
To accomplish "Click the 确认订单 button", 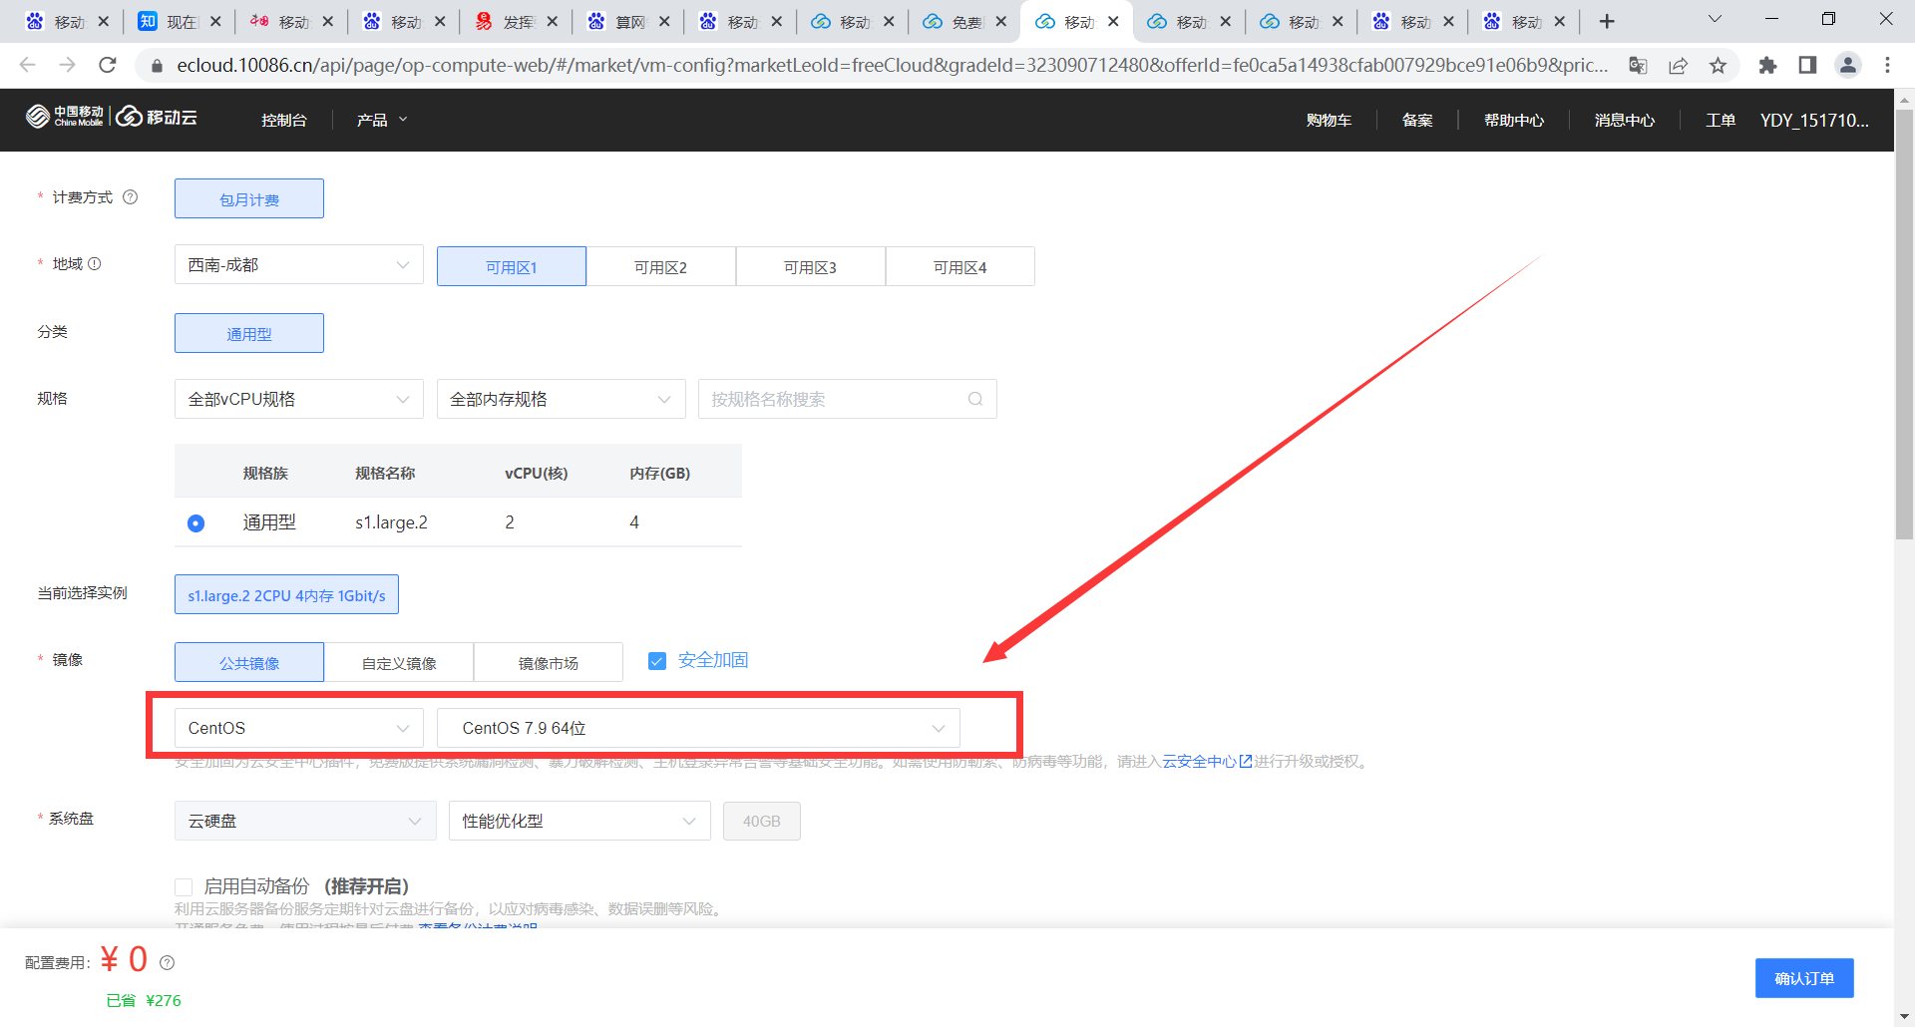I will (1804, 978).
